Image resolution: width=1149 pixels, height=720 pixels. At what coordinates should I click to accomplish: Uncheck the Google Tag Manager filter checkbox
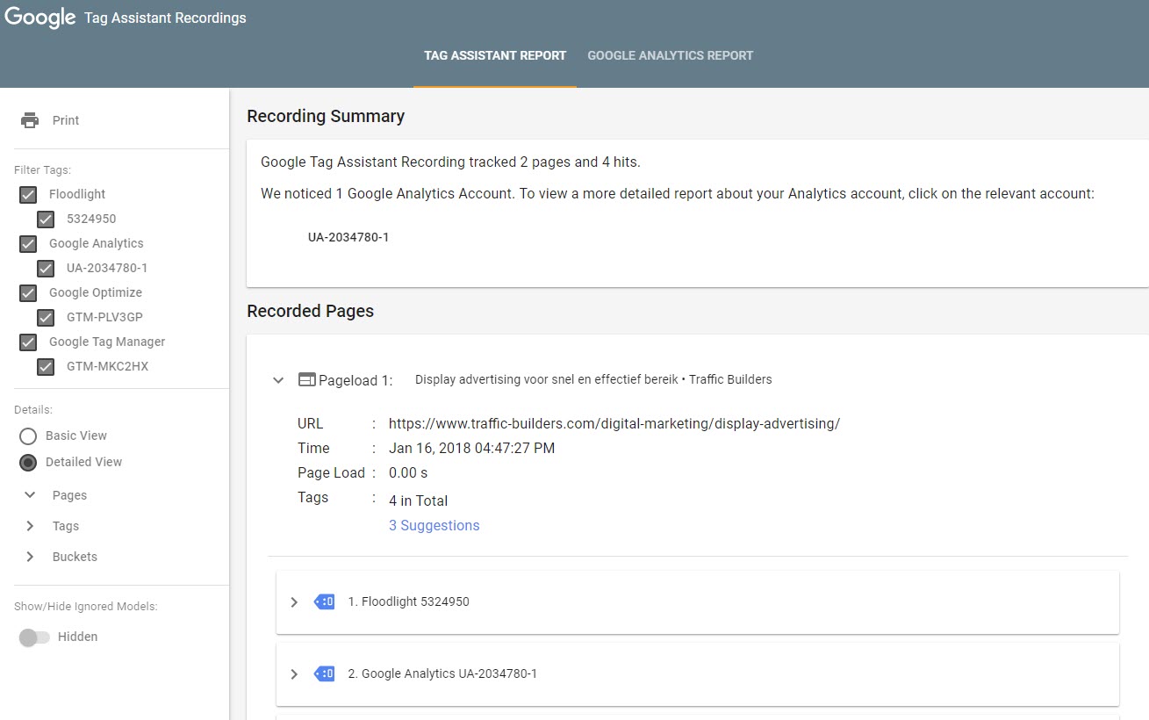pyautogui.click(x=28, y=342)
